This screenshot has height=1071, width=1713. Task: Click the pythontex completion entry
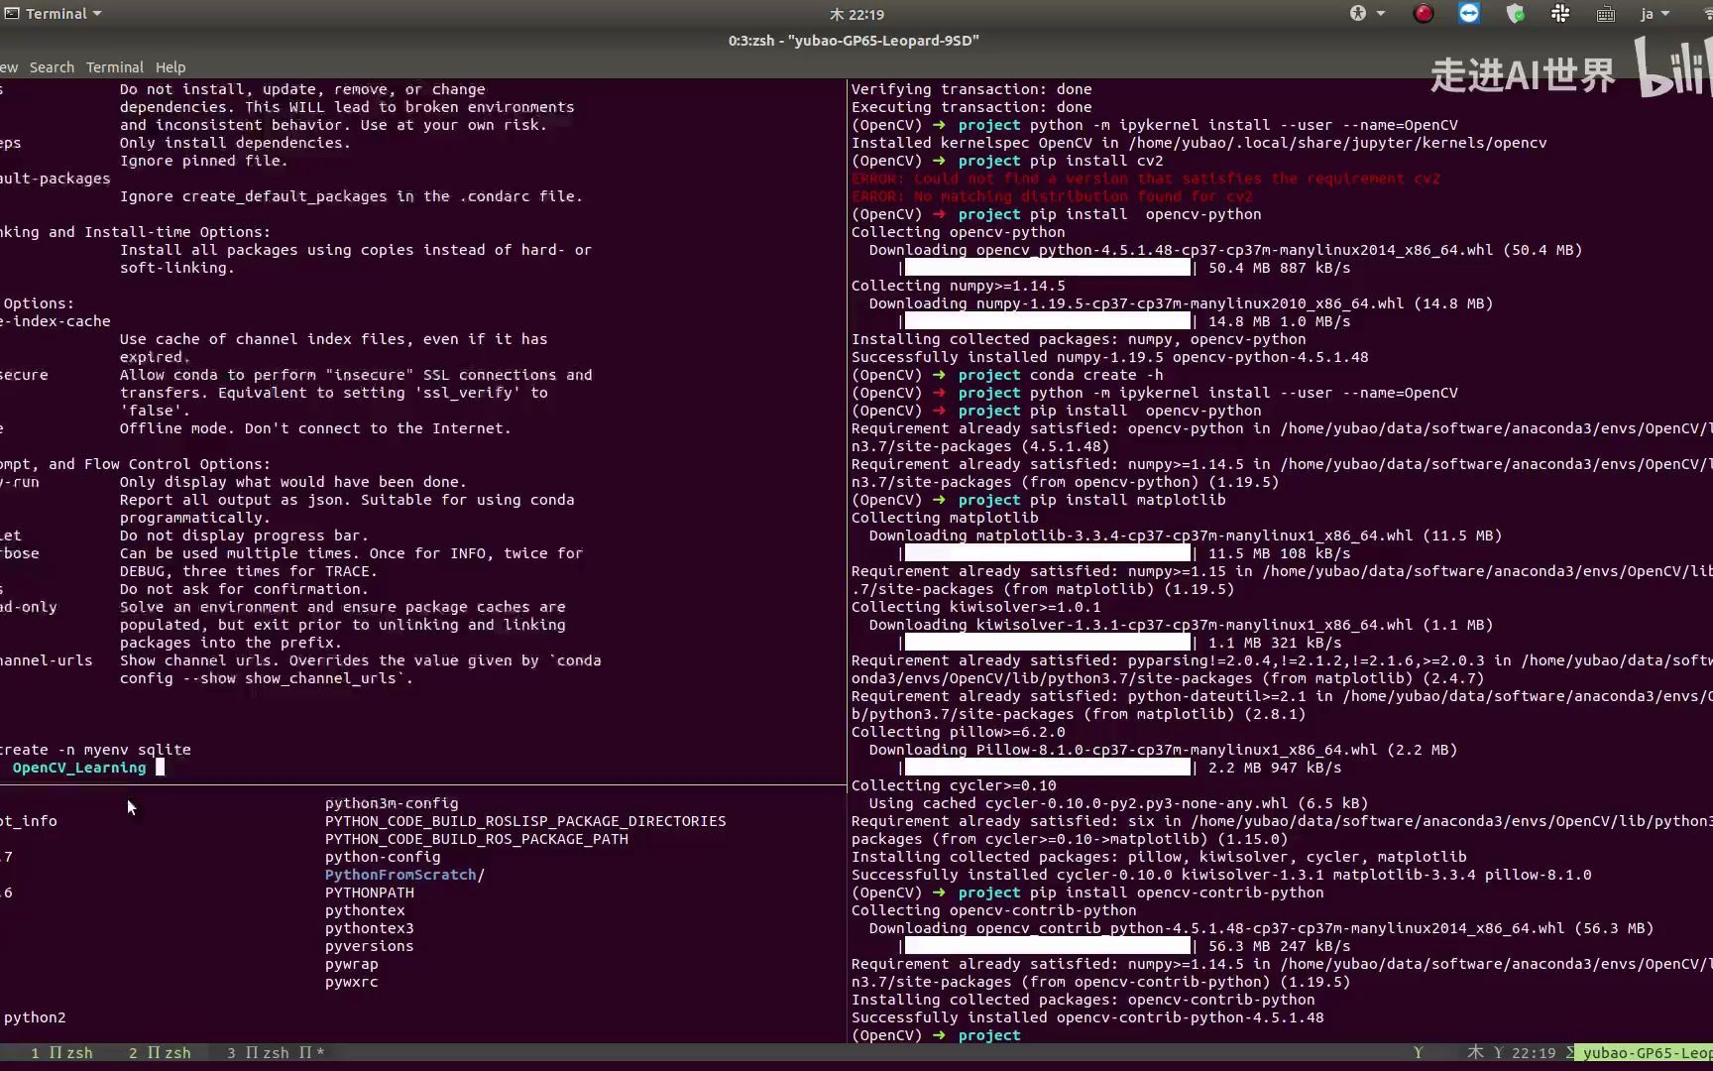click(x=365, y=910)
